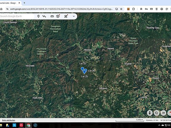Click the compass north arrow
The height and width of the screenshot is (128, 171).
click(x=170, y=113)
